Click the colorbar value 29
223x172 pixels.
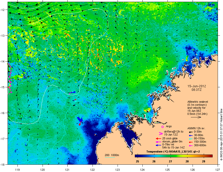(204, 161)
